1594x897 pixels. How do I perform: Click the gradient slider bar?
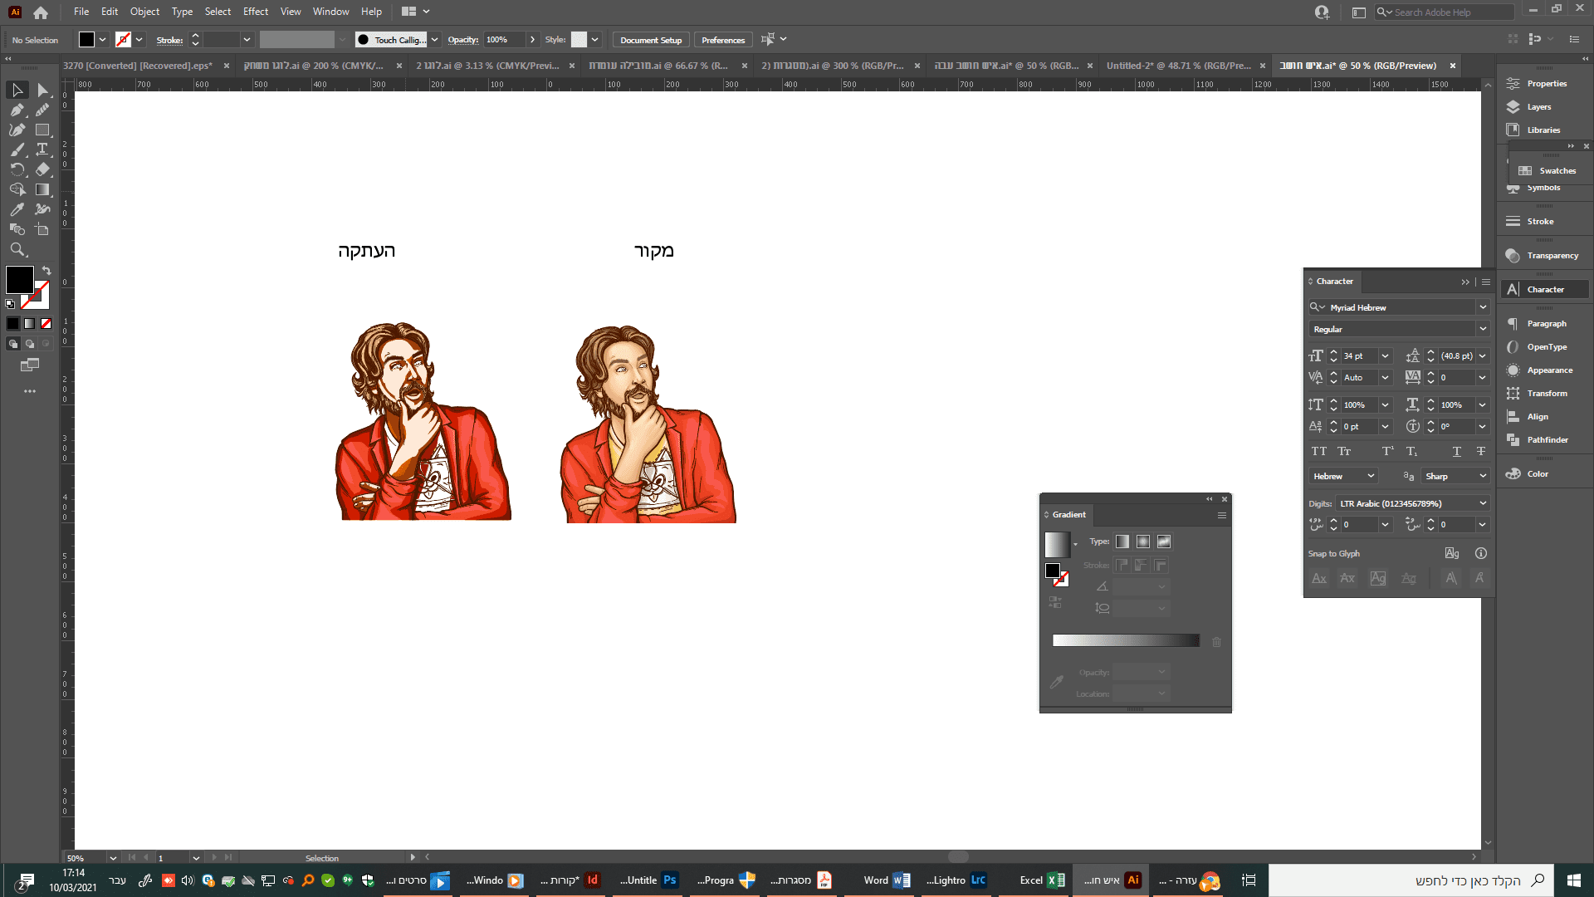tap(1125, 640)
